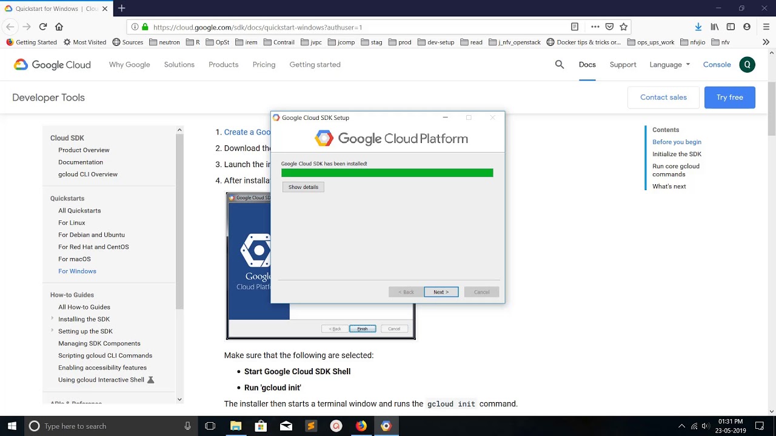Reload the page with refresh icon

(x=43, y=27)
